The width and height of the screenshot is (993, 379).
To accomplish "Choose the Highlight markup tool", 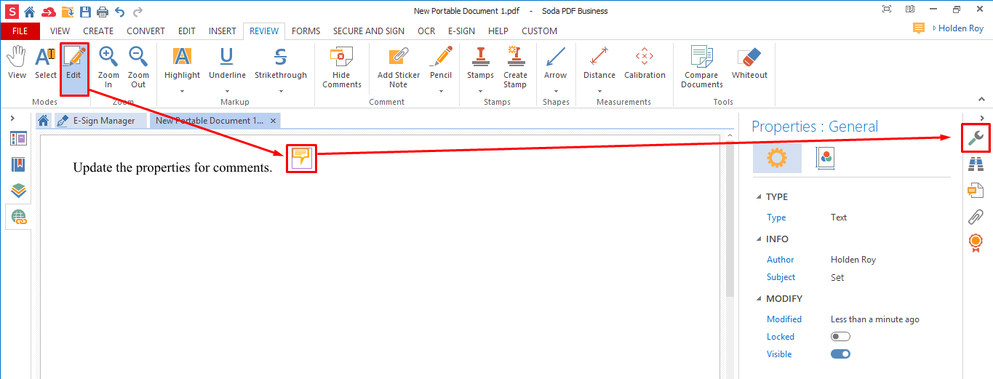I will coord(182,63).
